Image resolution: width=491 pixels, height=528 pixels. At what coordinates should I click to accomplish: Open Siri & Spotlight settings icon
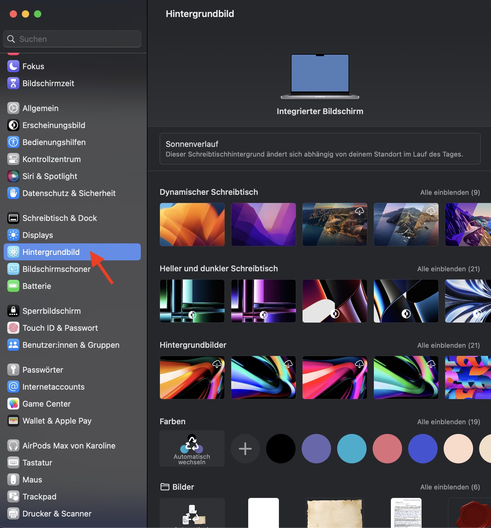(x=13, y=176)
